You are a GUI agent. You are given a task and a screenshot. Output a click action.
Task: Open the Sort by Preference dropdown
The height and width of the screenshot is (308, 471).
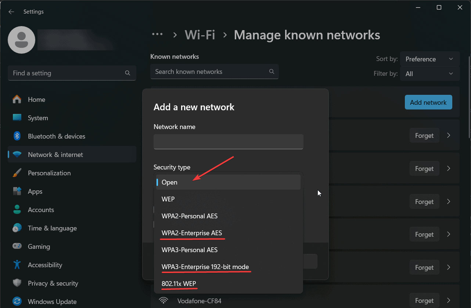(430, 59)
